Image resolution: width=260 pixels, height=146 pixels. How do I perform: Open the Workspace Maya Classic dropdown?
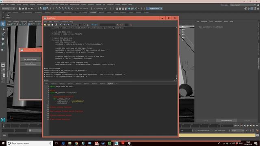click(243, 5)
